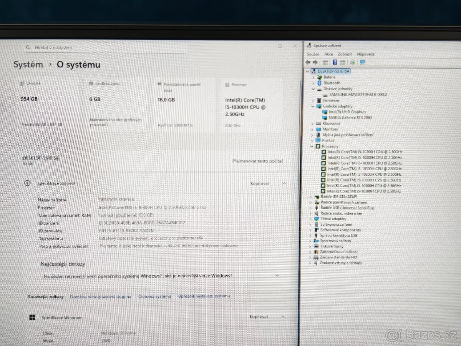Viewport: 461px width, 346px height.
Task: Select the Intel(R) UHD Graphics adapter
Action: click(347, 112)
